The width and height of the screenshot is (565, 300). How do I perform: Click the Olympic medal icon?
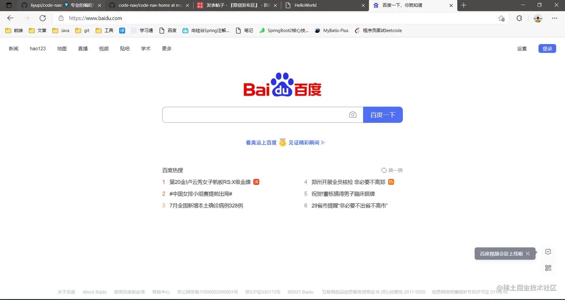point(282,143)
